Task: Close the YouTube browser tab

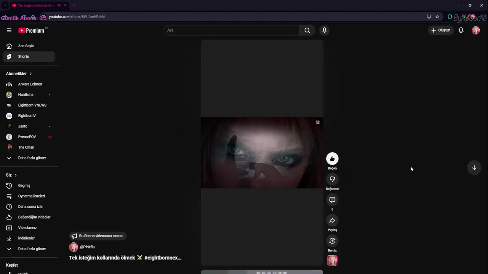Action: [65, 5]
